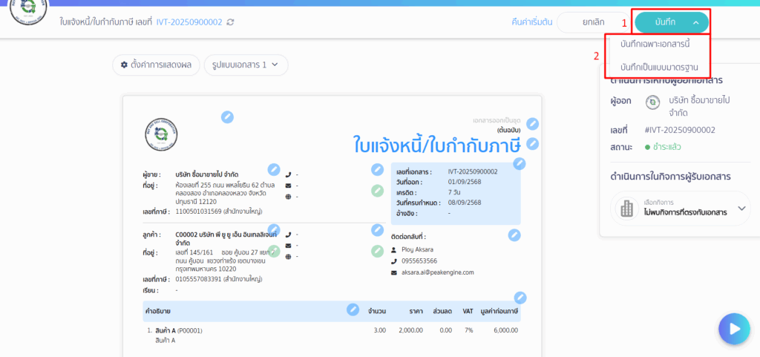Choose บันทึกเฉพาะเอกสารนี้ from the save menu
The image size is (760, 357).
coord(655,44)
